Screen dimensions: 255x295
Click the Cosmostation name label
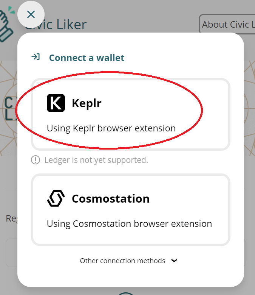pos(111,198)
